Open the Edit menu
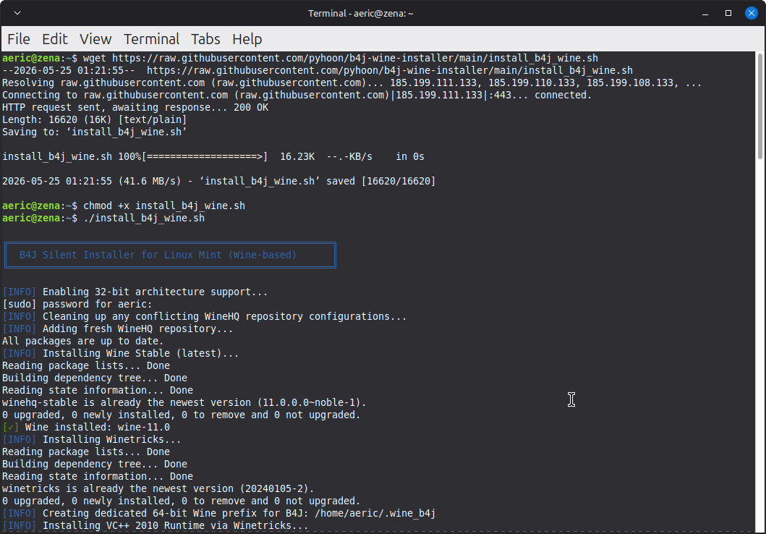766x534 pixels. pos(55,39)
